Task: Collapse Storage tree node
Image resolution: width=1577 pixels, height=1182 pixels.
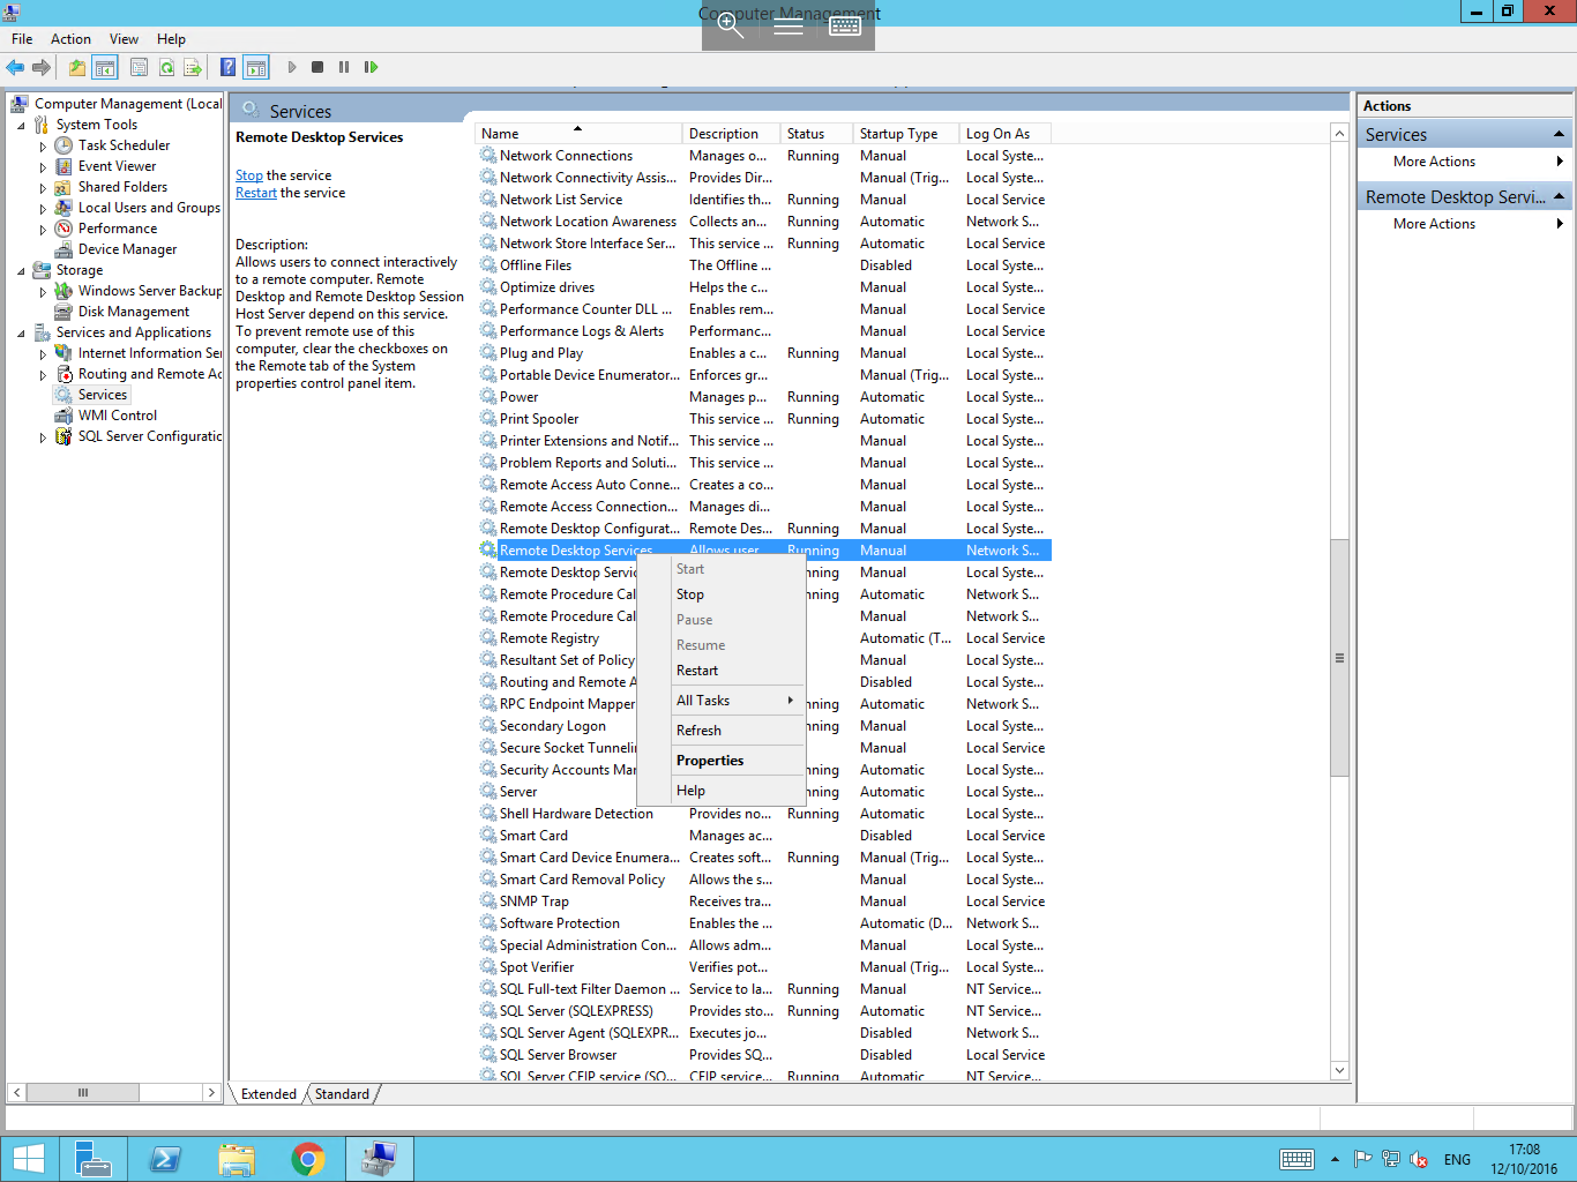Action: 21,271
